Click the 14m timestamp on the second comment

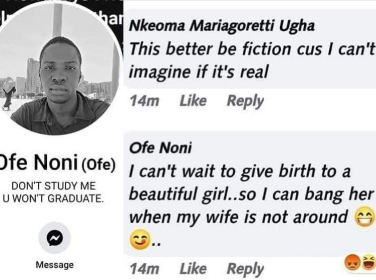point(144,269)
